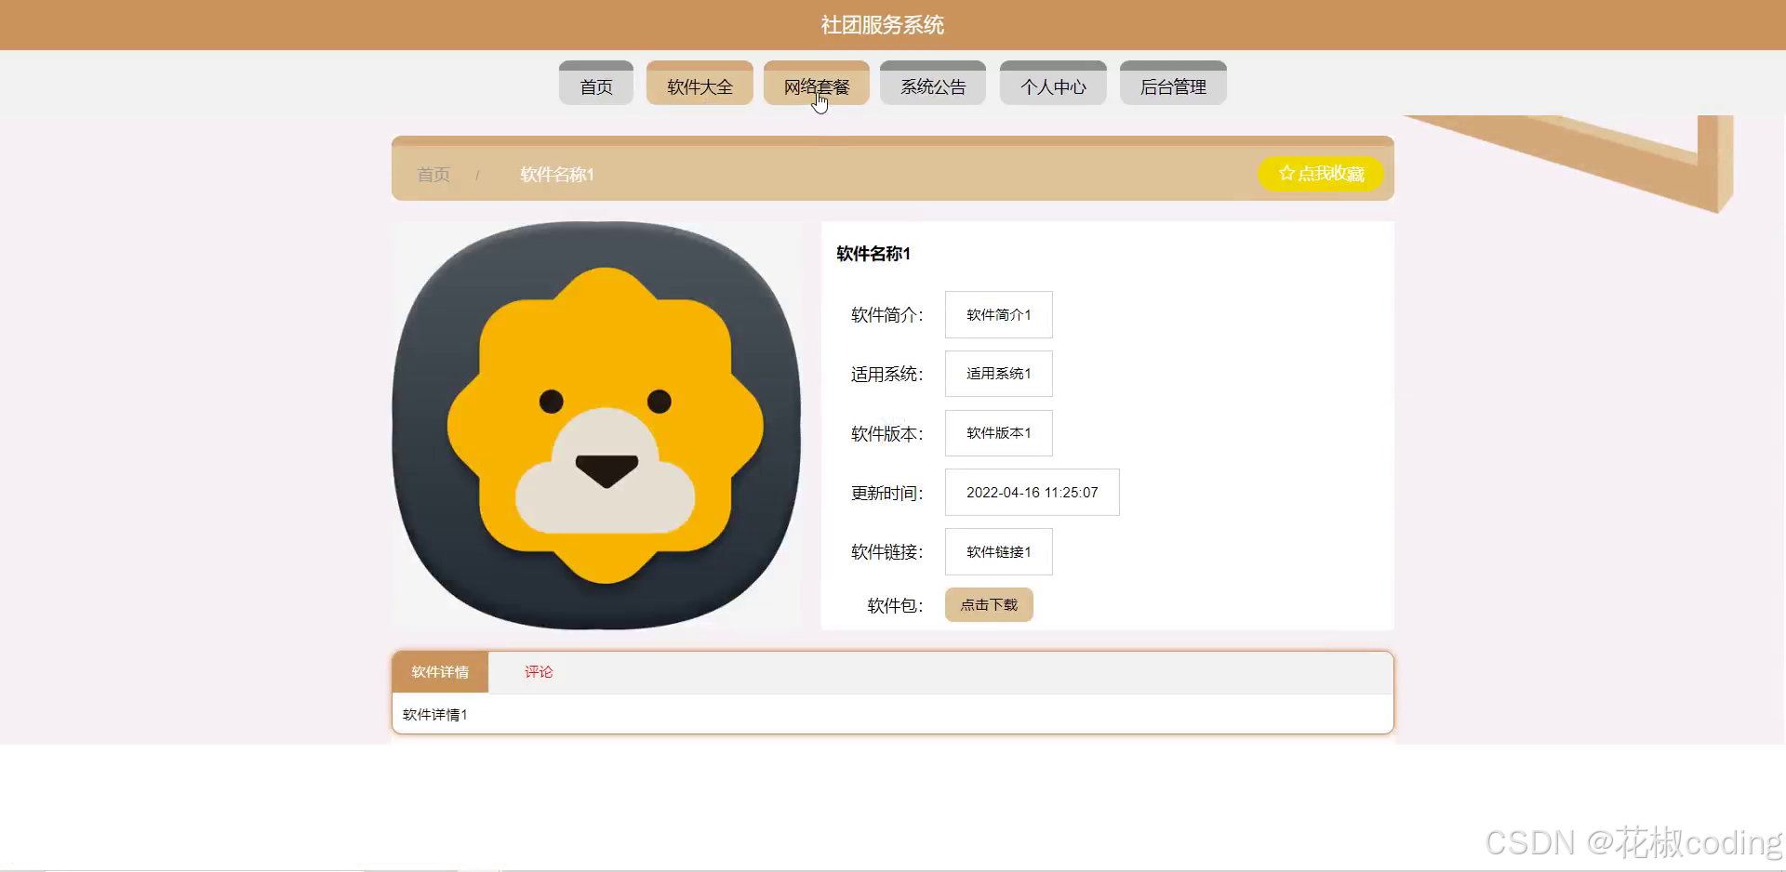The width and height of the screenshot is (1786, 872).
Task: Switch to the 软件详情 tab
Action: coord(438,671)
